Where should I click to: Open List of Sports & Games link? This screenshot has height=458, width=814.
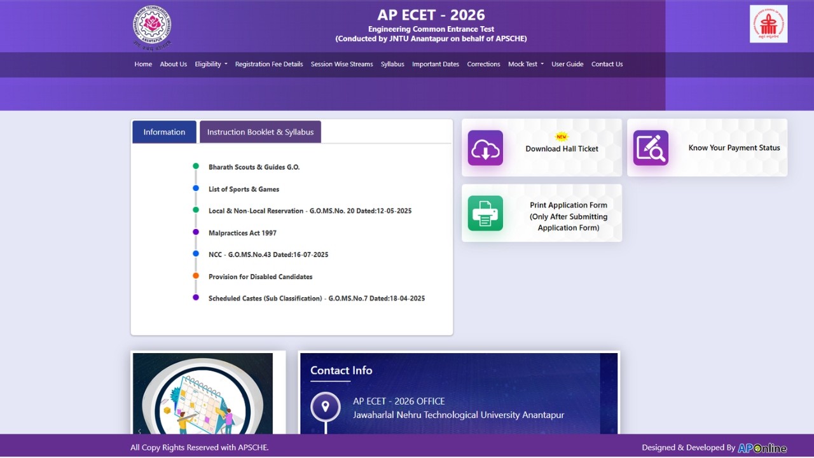(x=244, y=189)
